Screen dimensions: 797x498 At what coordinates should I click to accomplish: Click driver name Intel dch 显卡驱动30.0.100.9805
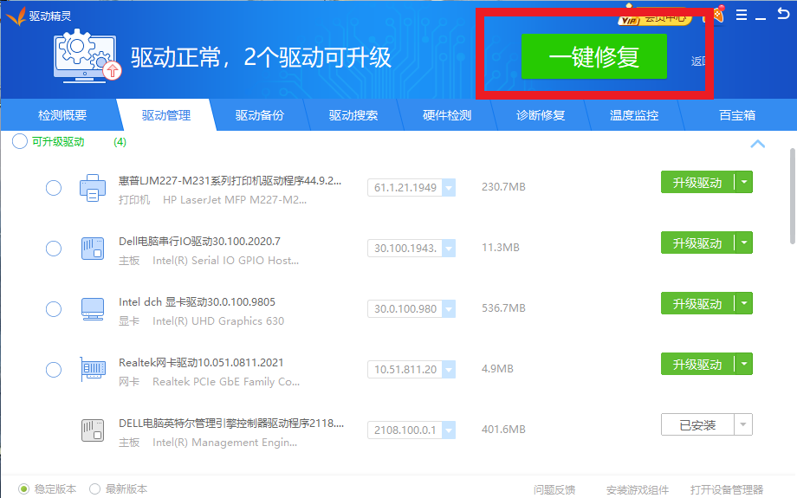(197, 302)
